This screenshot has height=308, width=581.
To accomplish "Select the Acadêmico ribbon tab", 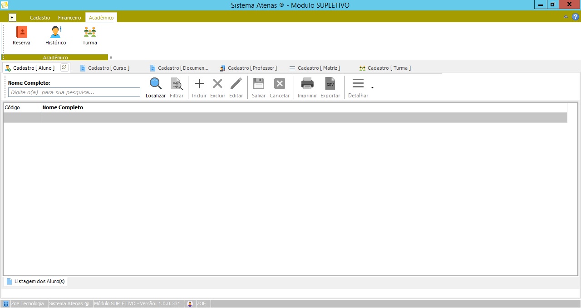I will coord(101,18).
